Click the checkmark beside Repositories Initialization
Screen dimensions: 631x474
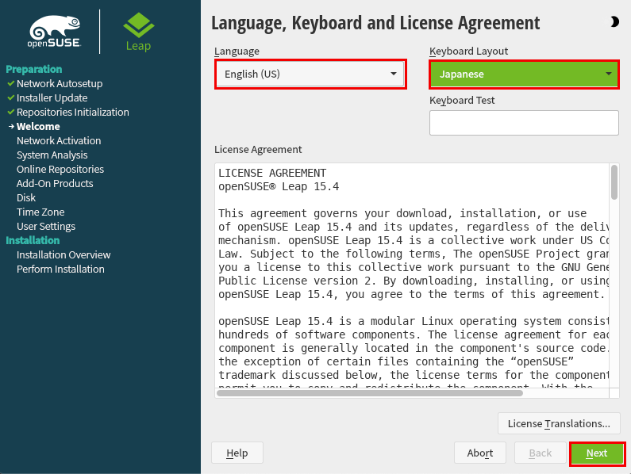11,113
